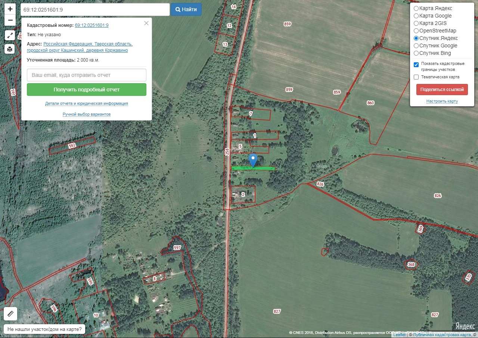Select Карта Яндекс map layer
Screen dimensions: 478x338
coord(416,8)
